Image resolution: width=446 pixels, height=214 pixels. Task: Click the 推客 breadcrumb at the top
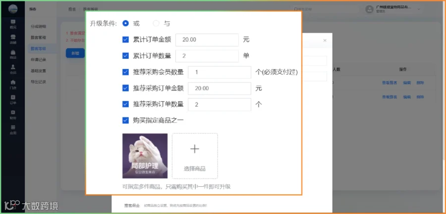(72, 9)
